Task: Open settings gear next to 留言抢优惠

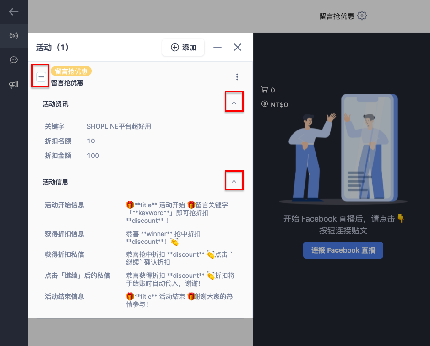Action: 362,16
